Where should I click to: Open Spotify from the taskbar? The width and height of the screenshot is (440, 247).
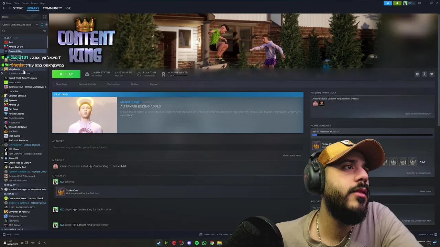[x=197, y=243]
